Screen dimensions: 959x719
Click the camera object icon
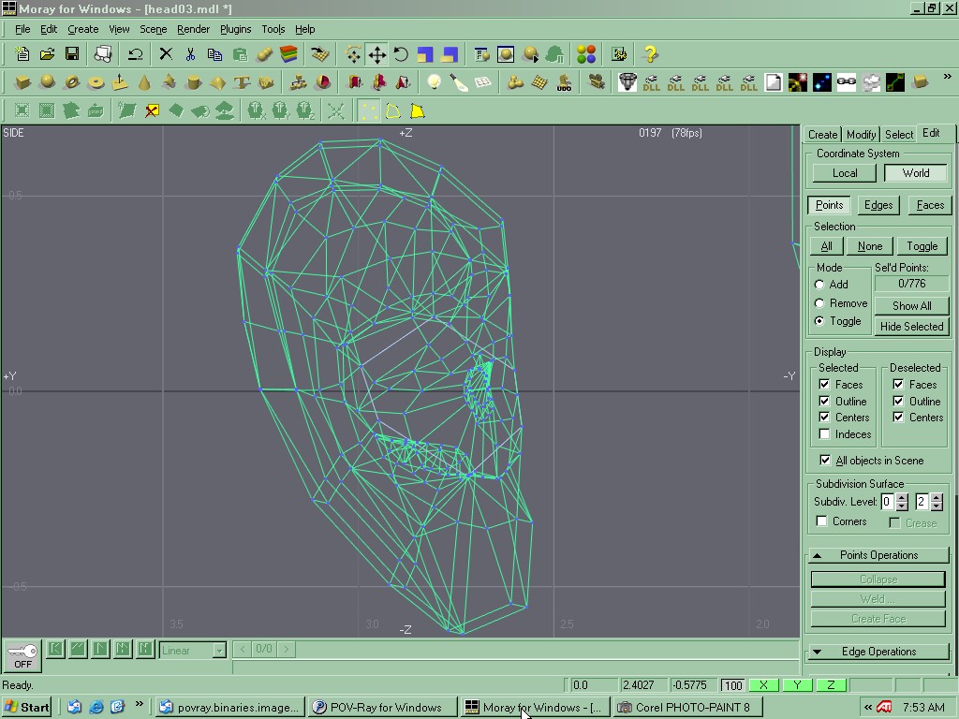597,82
